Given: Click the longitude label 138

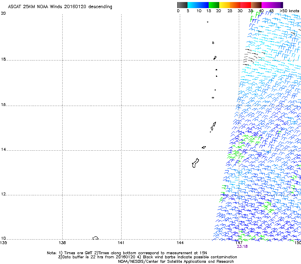Looking at the screenshot, I should click(x=62, y=243).
